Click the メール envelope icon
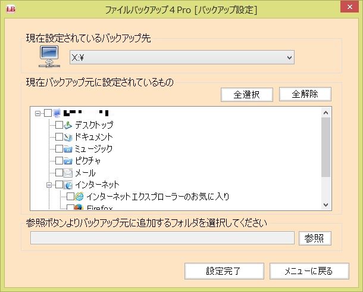 point(68,173)
